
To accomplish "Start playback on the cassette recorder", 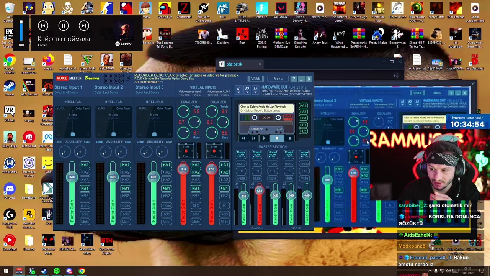I will tap(264, 138).
